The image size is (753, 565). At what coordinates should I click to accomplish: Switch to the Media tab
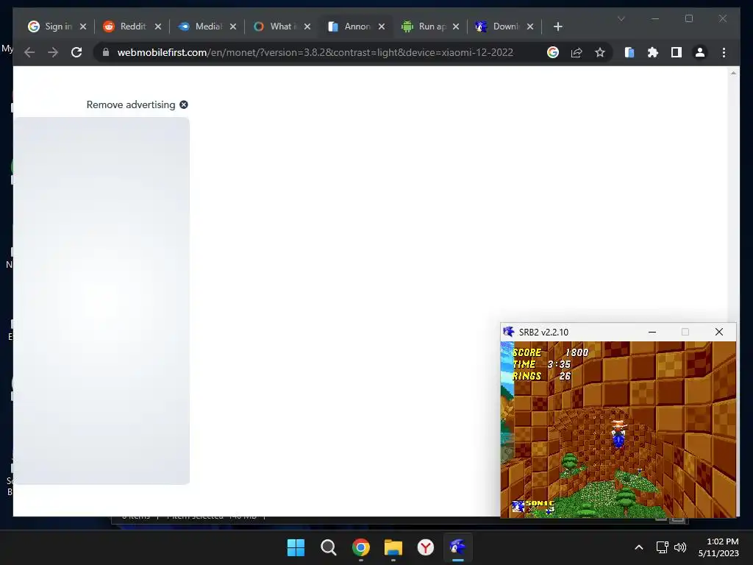(x=201, y=26)
